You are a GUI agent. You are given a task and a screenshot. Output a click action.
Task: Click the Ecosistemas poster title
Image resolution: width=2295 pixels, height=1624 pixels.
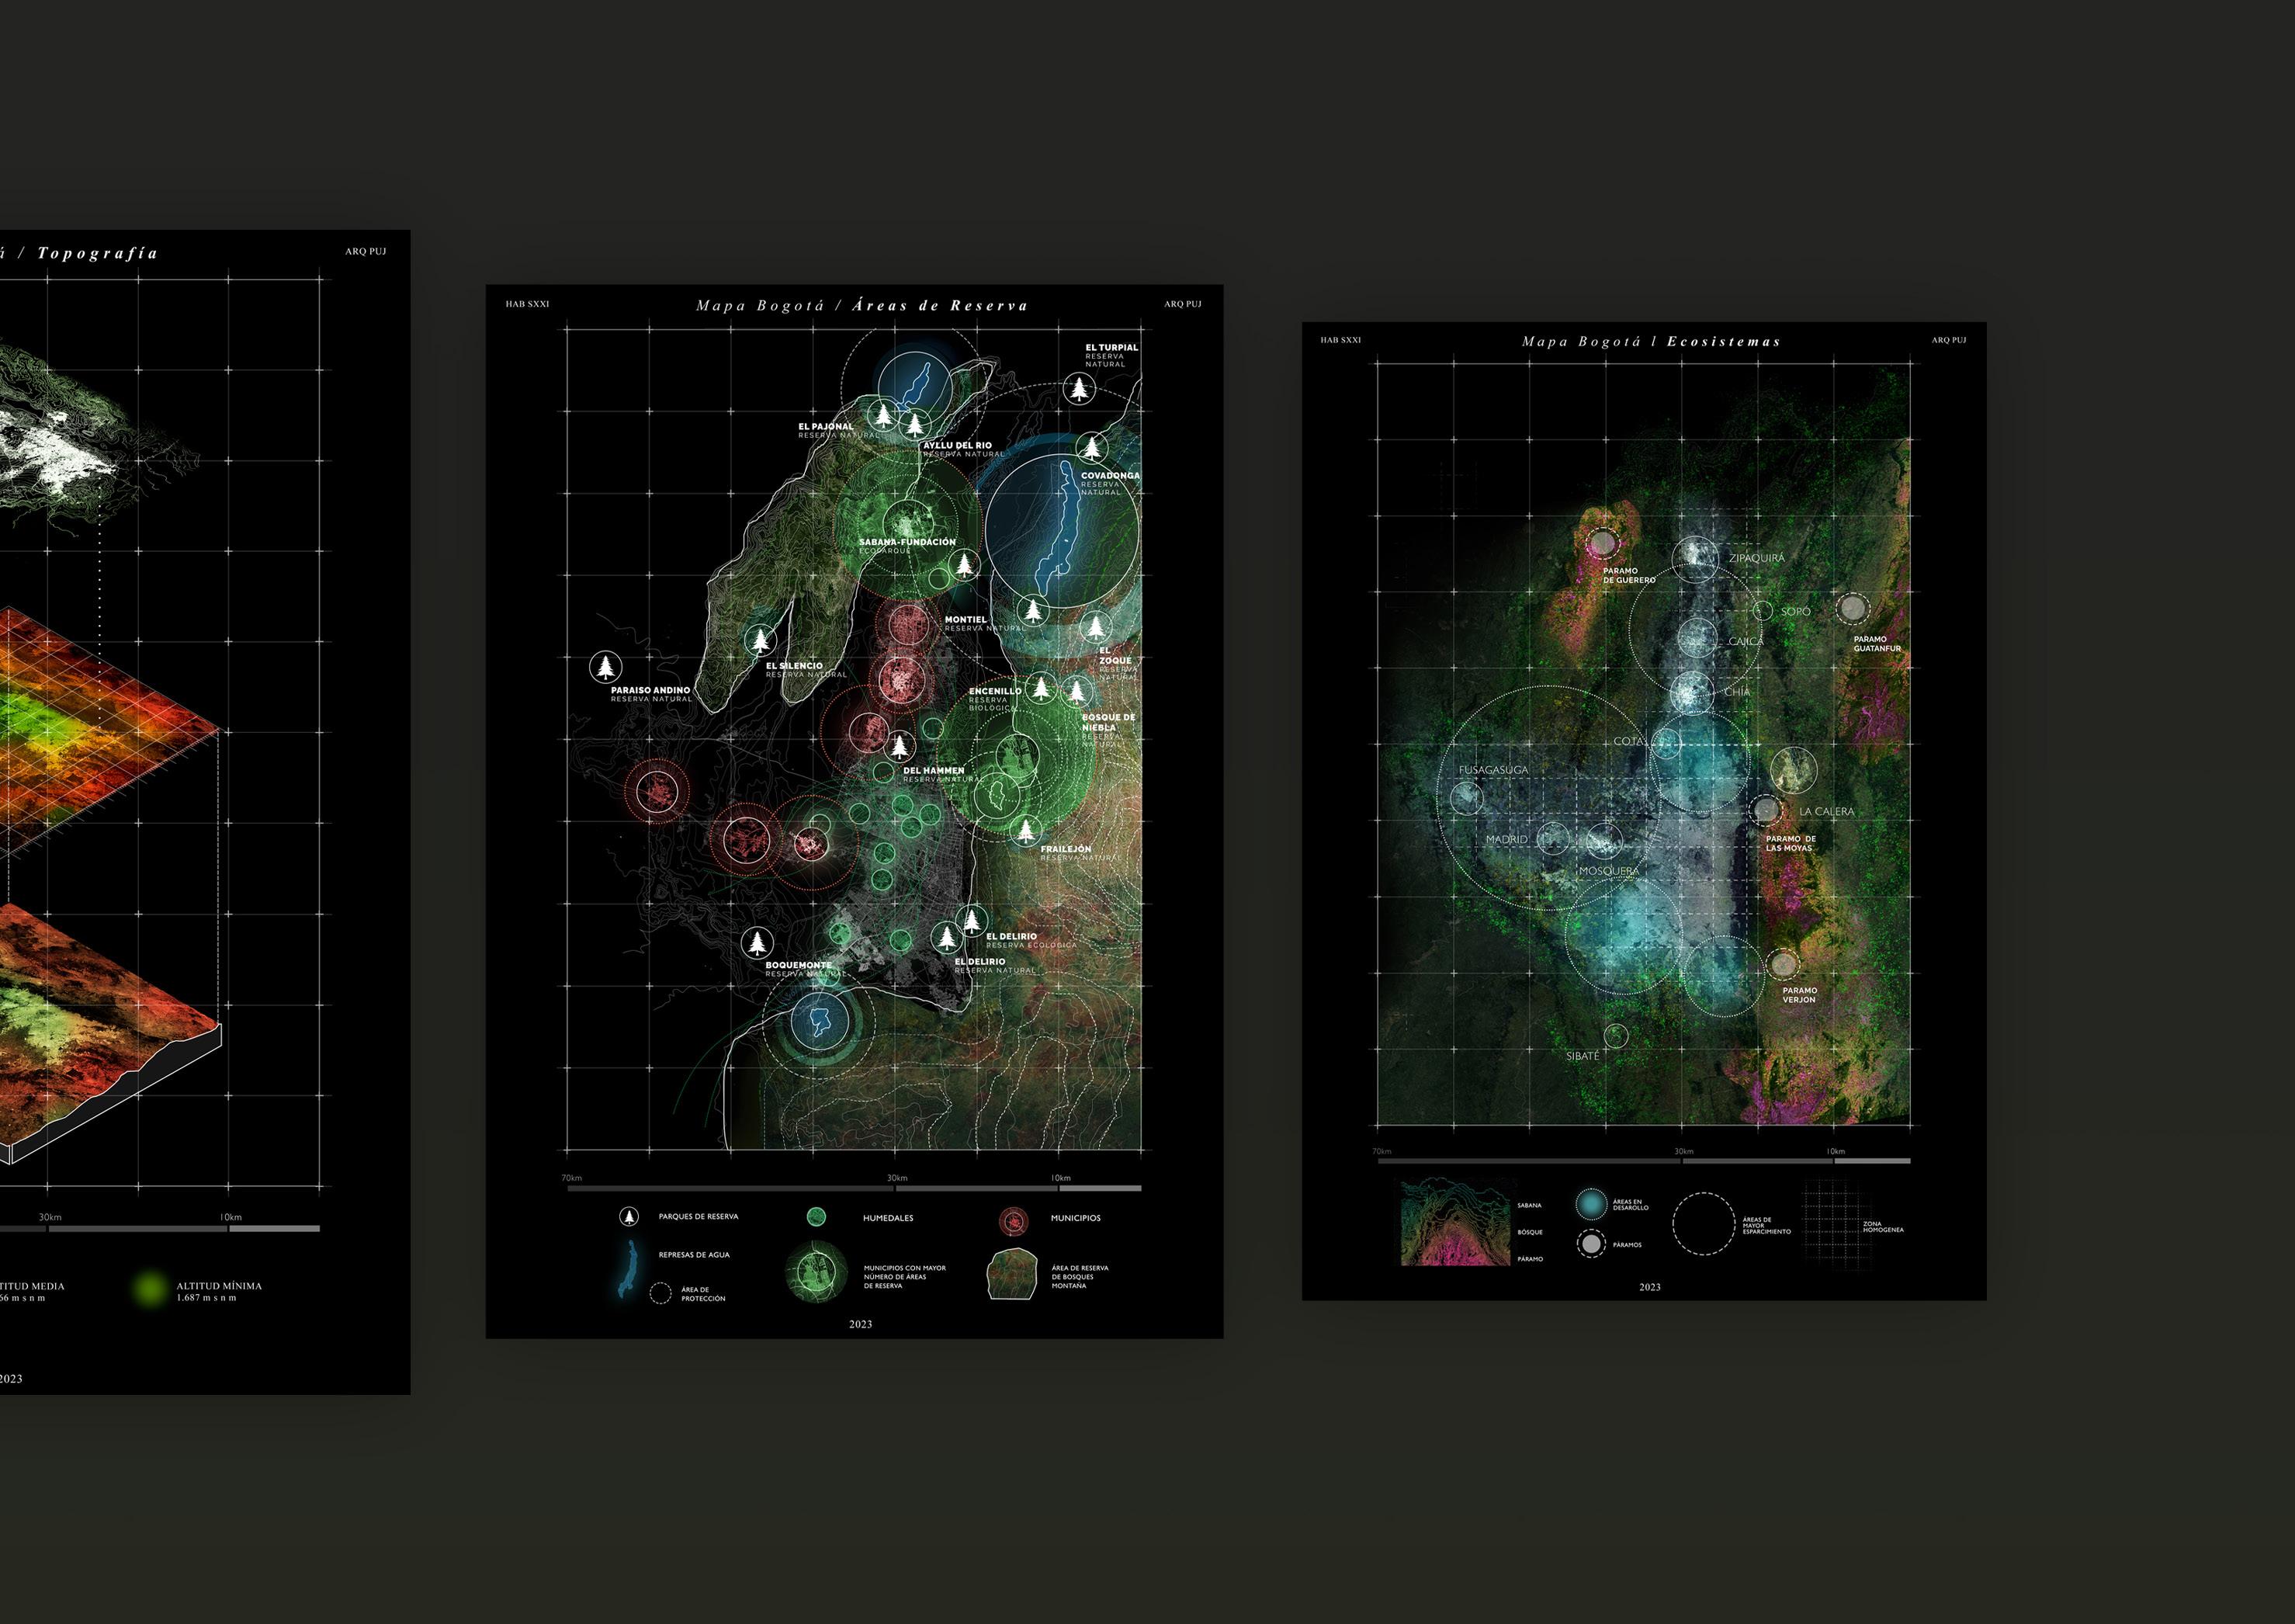click(x=1650, y=342)
